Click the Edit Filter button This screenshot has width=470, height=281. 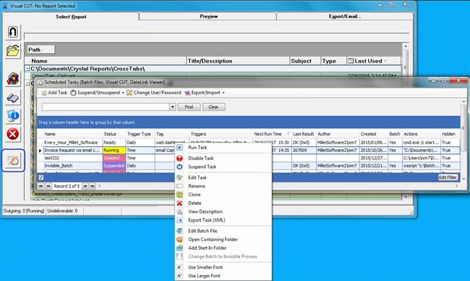coord(447,177)
